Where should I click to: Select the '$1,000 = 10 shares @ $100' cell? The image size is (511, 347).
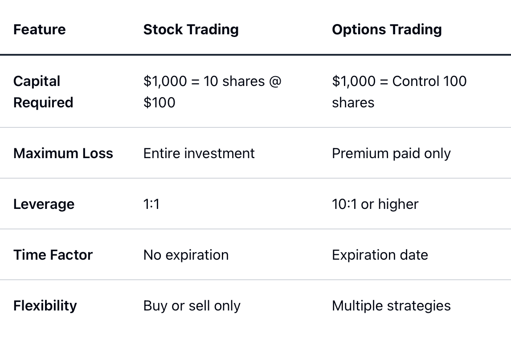point(212,92)
